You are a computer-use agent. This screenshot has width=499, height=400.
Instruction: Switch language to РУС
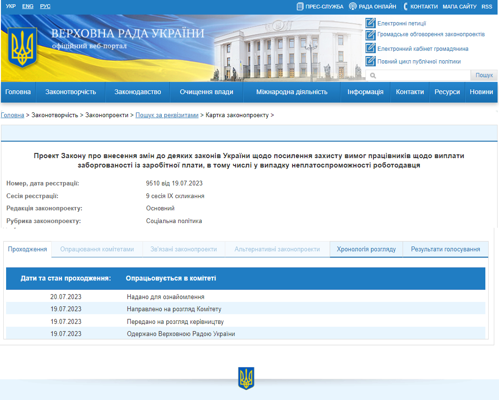45,6
